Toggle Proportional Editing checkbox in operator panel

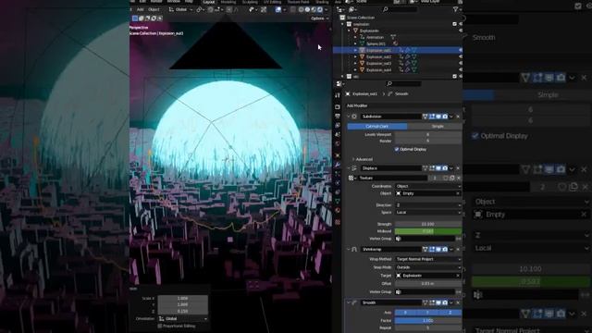click(x=160, y=326)
